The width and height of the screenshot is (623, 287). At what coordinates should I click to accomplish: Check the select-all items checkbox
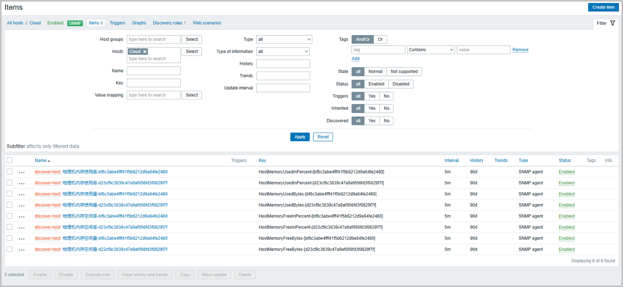point(9,161)
